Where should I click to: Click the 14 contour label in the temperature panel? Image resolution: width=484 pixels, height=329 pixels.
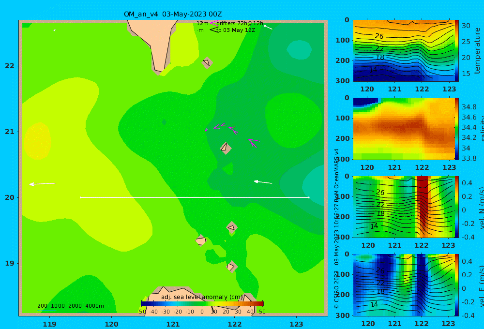pyautogui.click(x=373, y=70)
